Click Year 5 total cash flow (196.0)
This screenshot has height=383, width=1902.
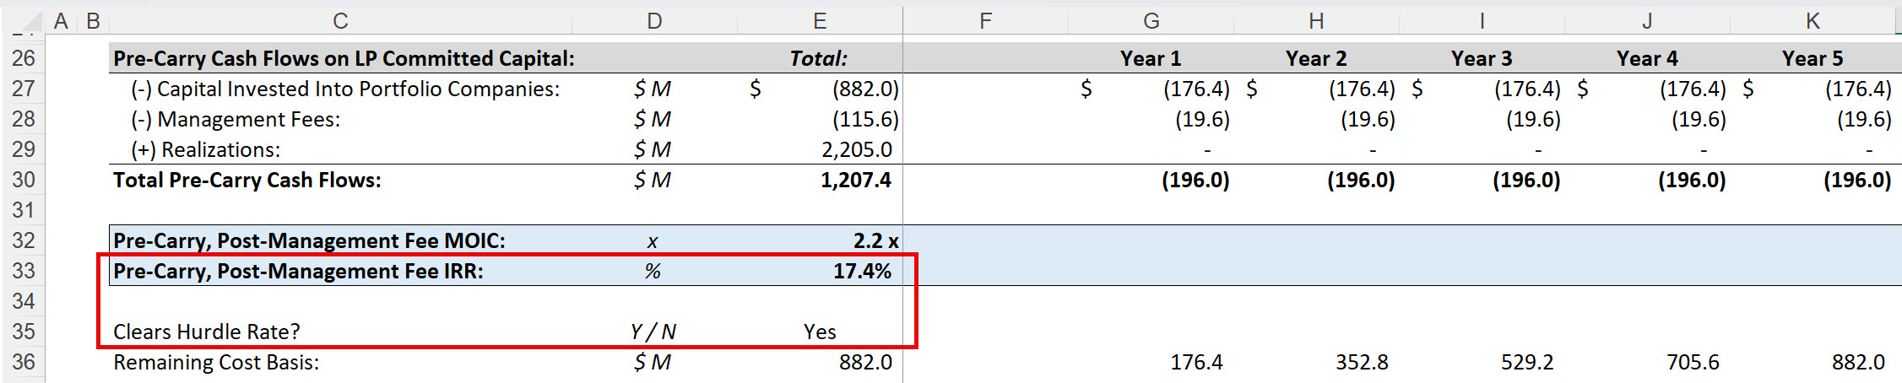1857,180
